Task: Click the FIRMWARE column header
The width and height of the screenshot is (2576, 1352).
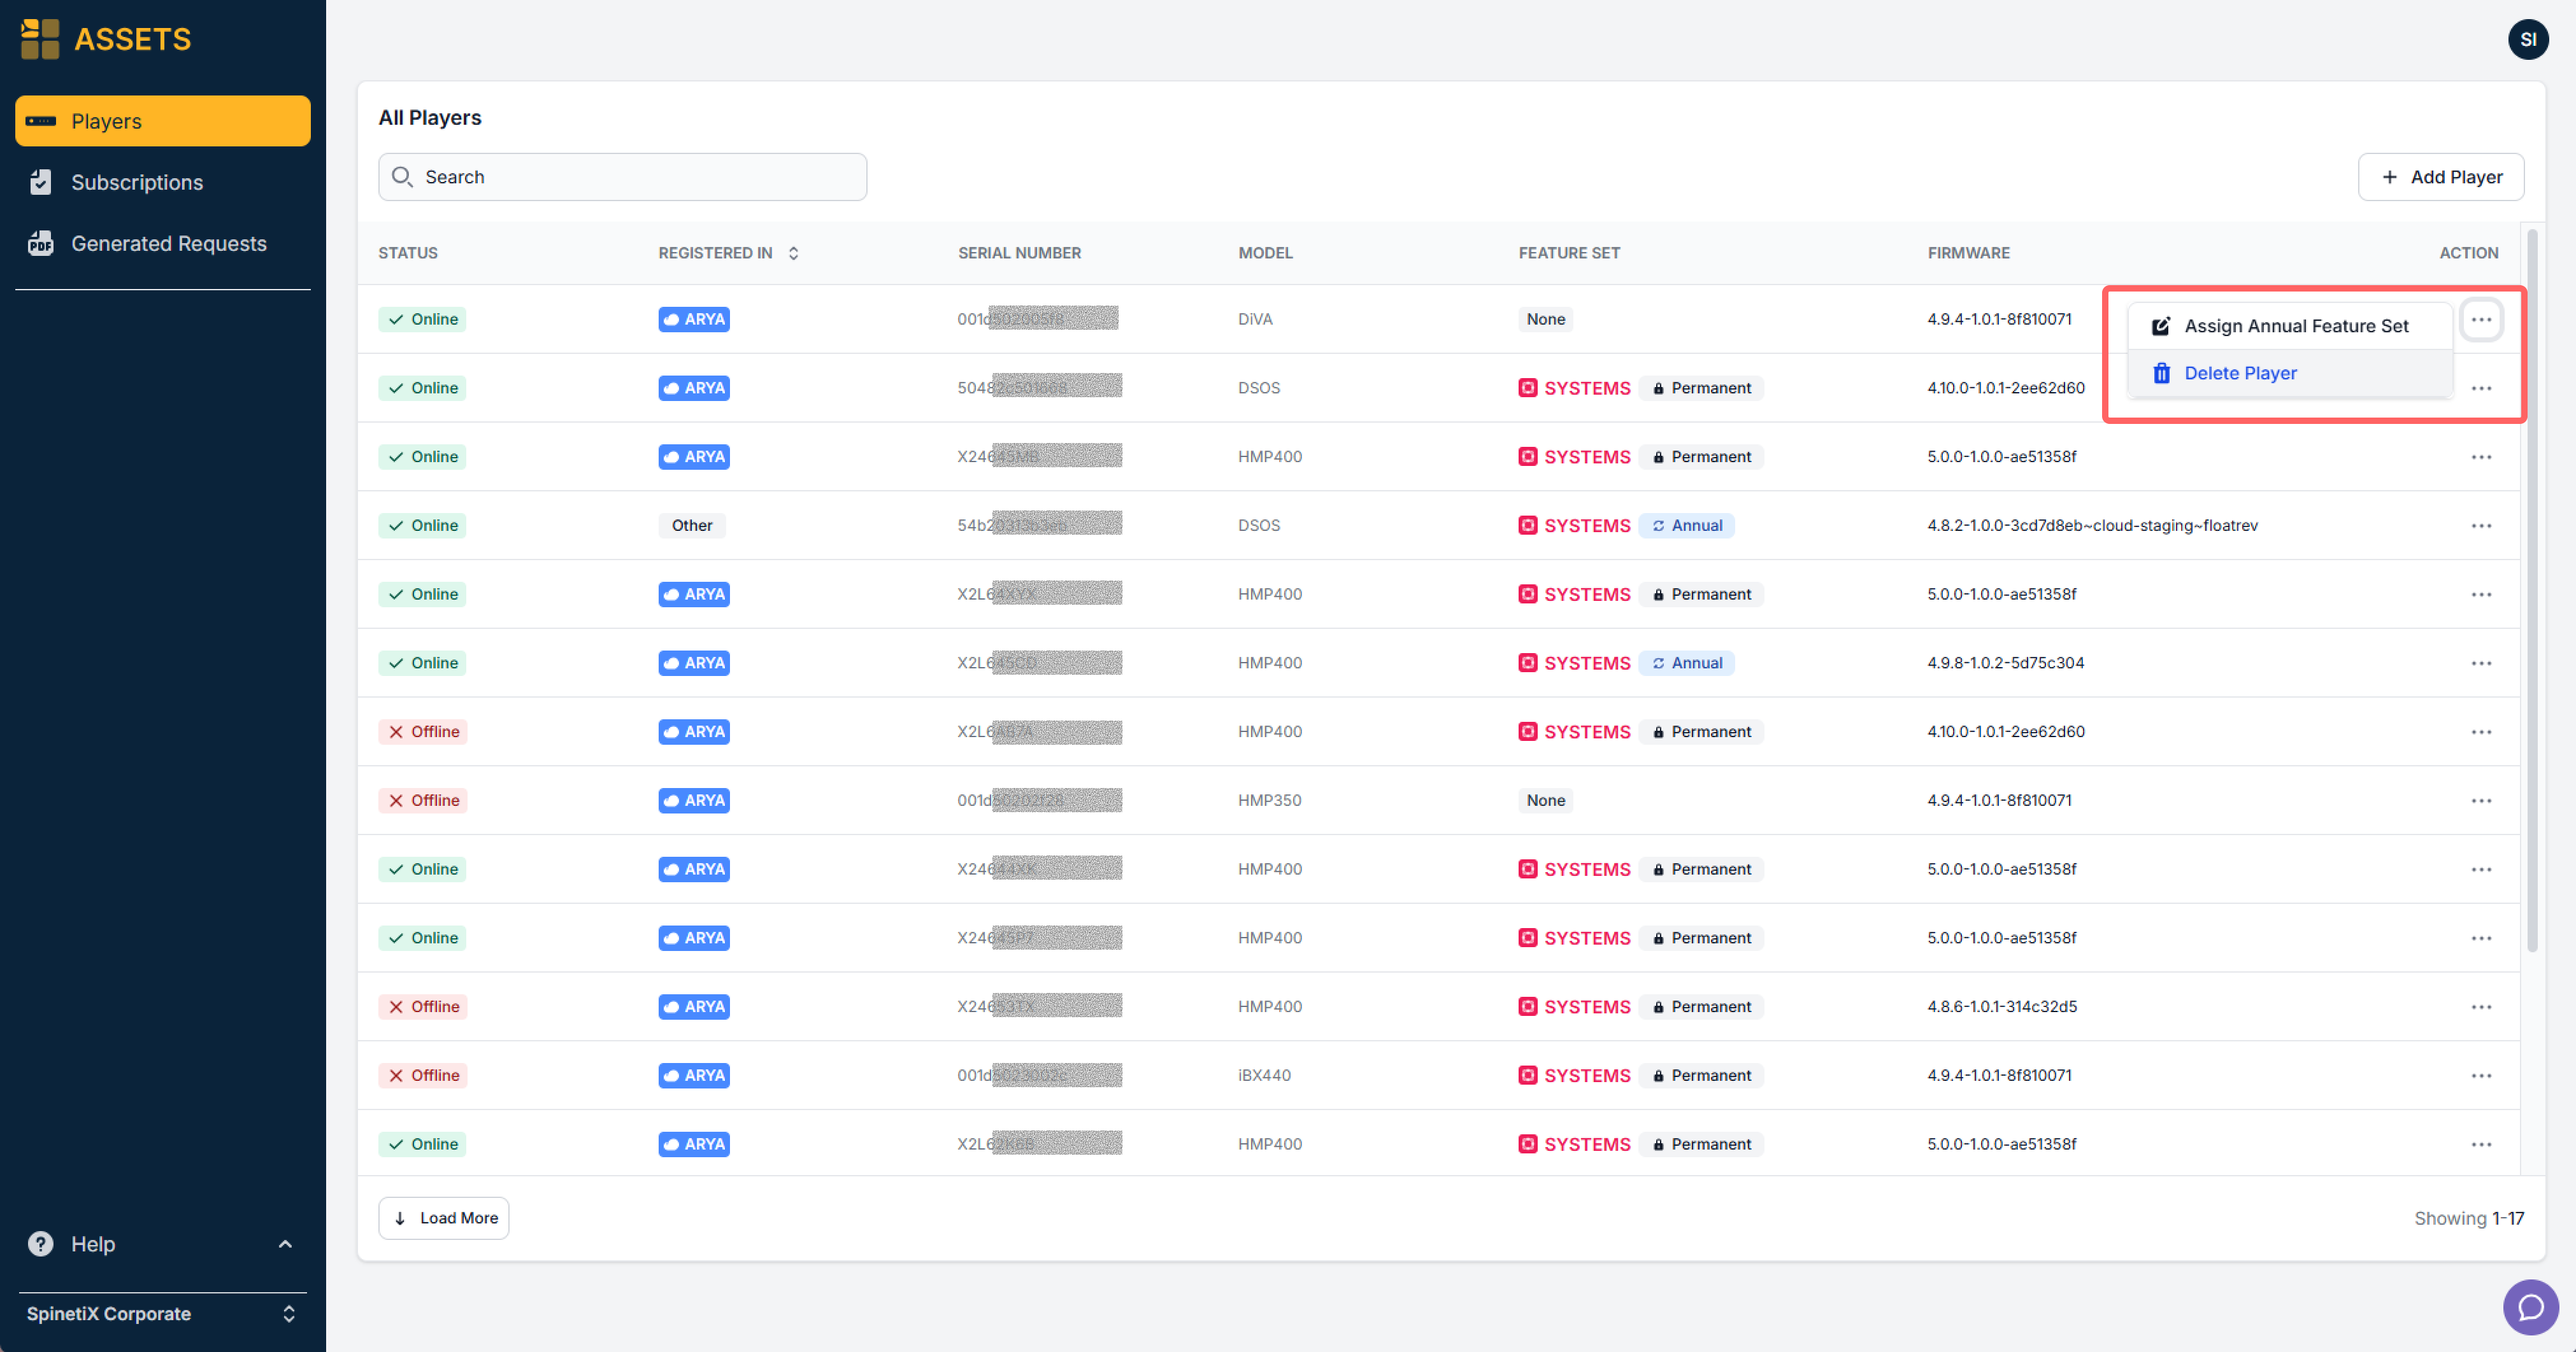Action: pos(1968,253)
